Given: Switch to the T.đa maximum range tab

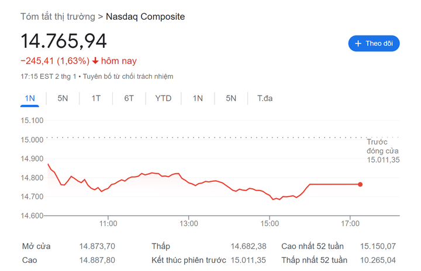Looking at the screenshot, I should pyautogui.click(x=265, y=98).
